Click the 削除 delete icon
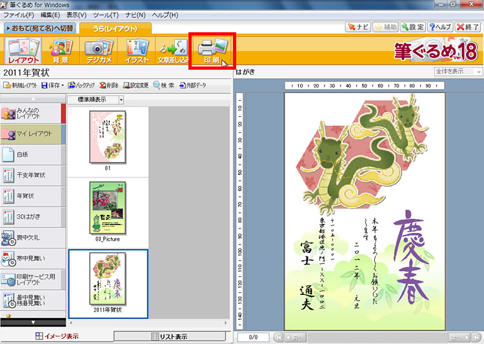The width and height of the screenshot is (484, 344). pyautogui.click(x=109, y=85)
